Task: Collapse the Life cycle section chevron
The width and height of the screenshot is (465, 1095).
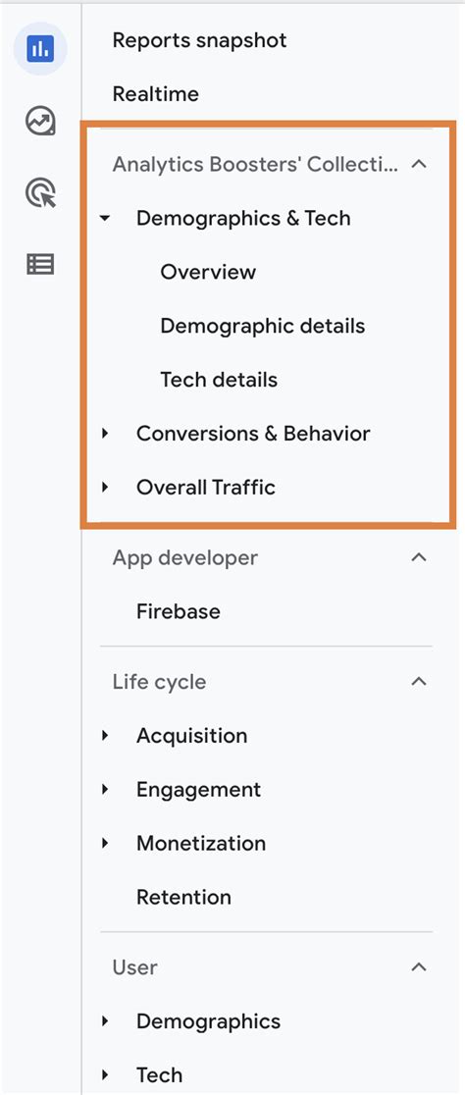Action: click(x=419, y=682)
